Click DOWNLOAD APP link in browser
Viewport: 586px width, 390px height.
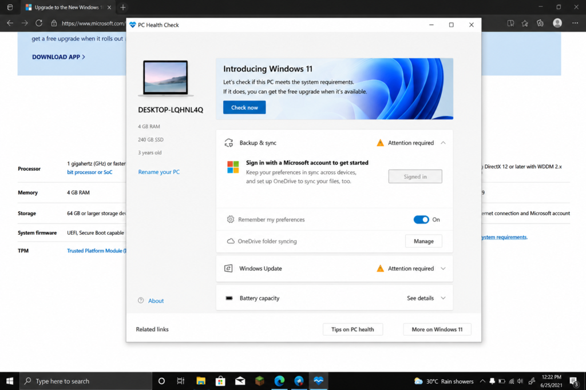(x=59, y=57)
